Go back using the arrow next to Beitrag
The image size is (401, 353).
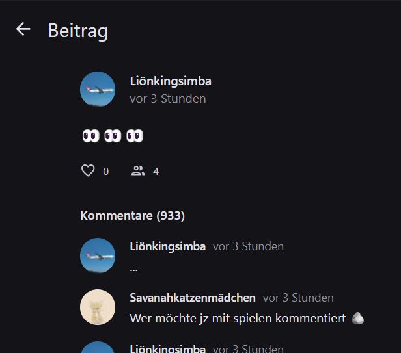[x=23, y=29]
